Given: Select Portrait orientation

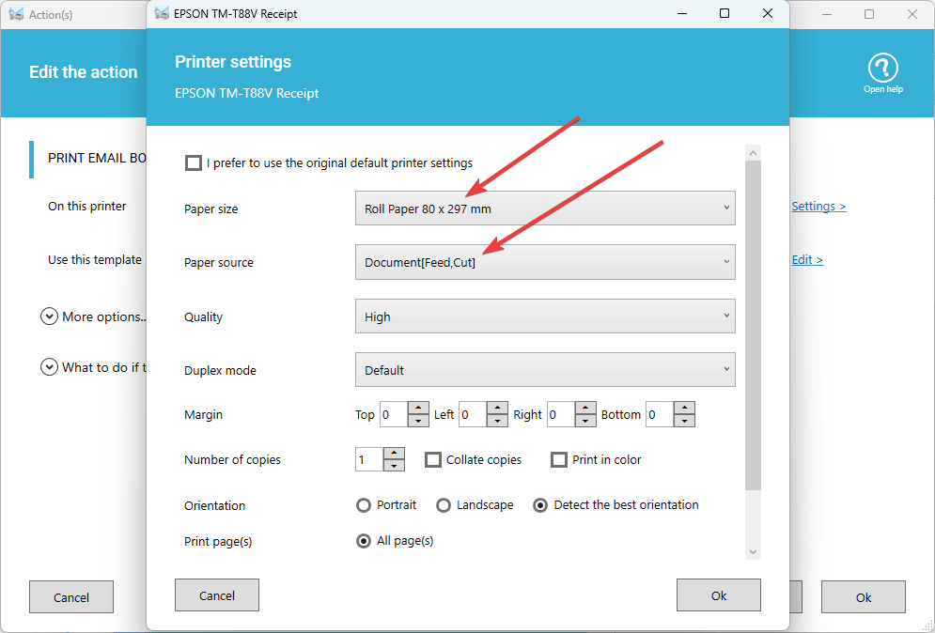Looking at the screenshot, I should coord(363,505).
